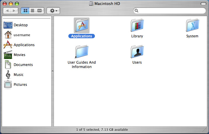Select the System folder icon
Viewport: 209px width, 134px height.
point(192,25)
